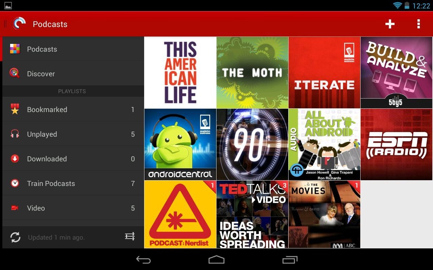Open the ESPN Radio podcast
433x270 pixels.
pos(396,144)
